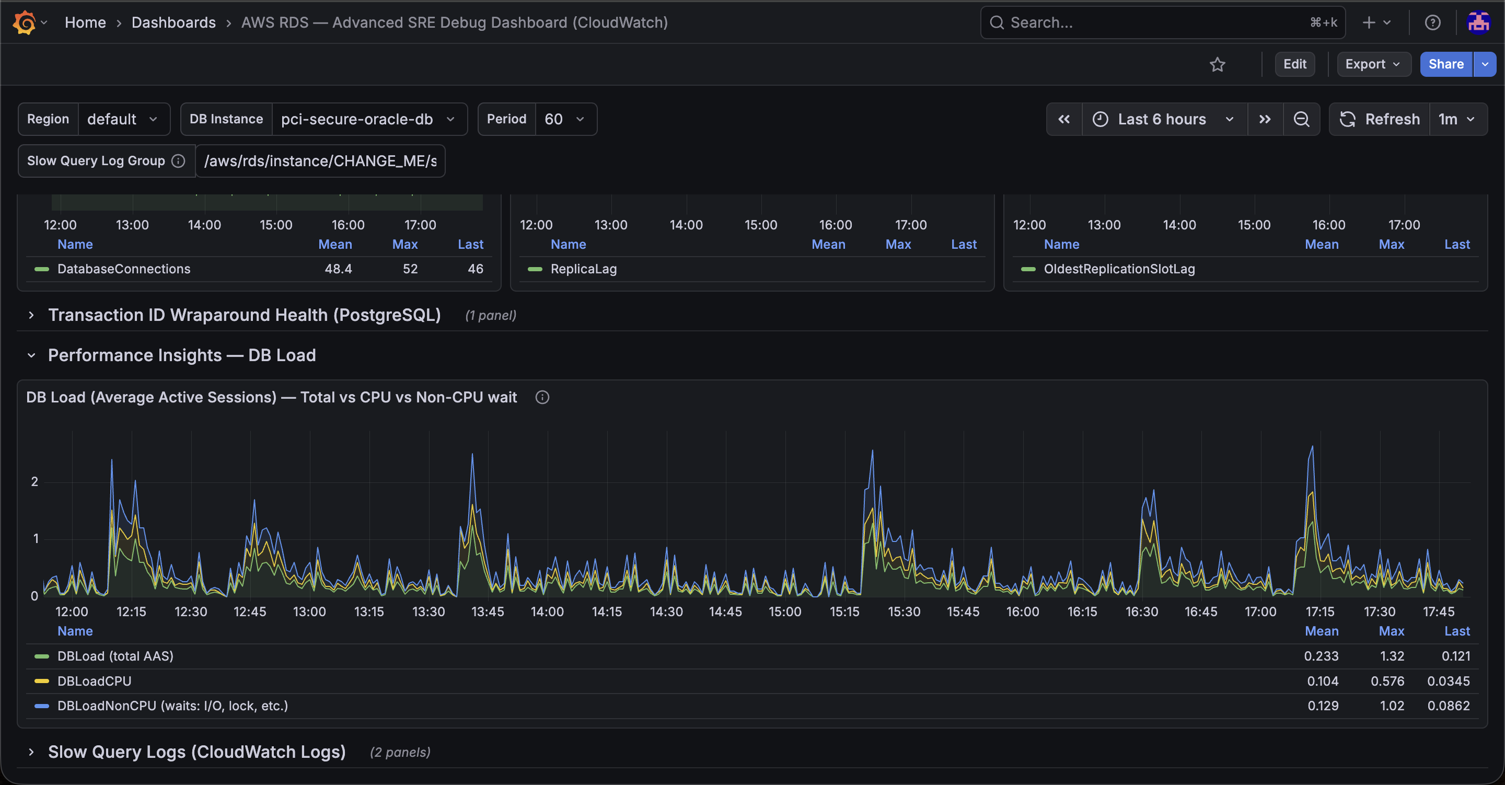This screenshot has height=785, width=1505.
Task: Click the Edit dashboard button
Action: pyautogui.click(x=1295, y=64)
